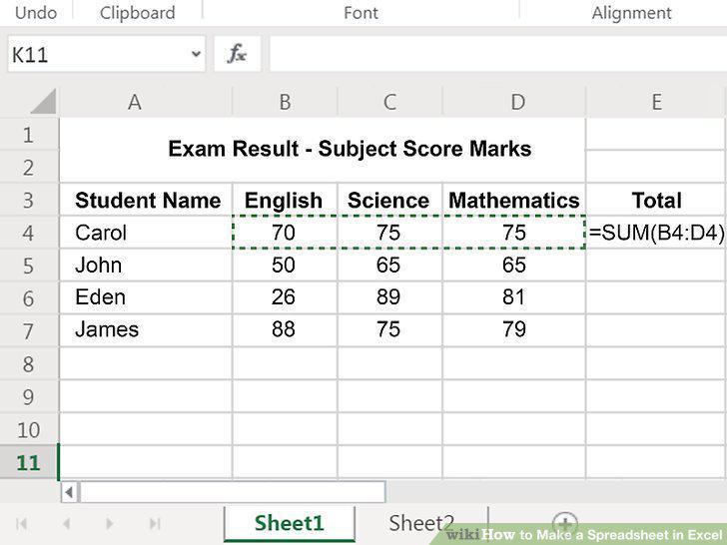The image size is (727, 545).
Task: Click the Select All corner triangle
Action: tap(44, 102)
